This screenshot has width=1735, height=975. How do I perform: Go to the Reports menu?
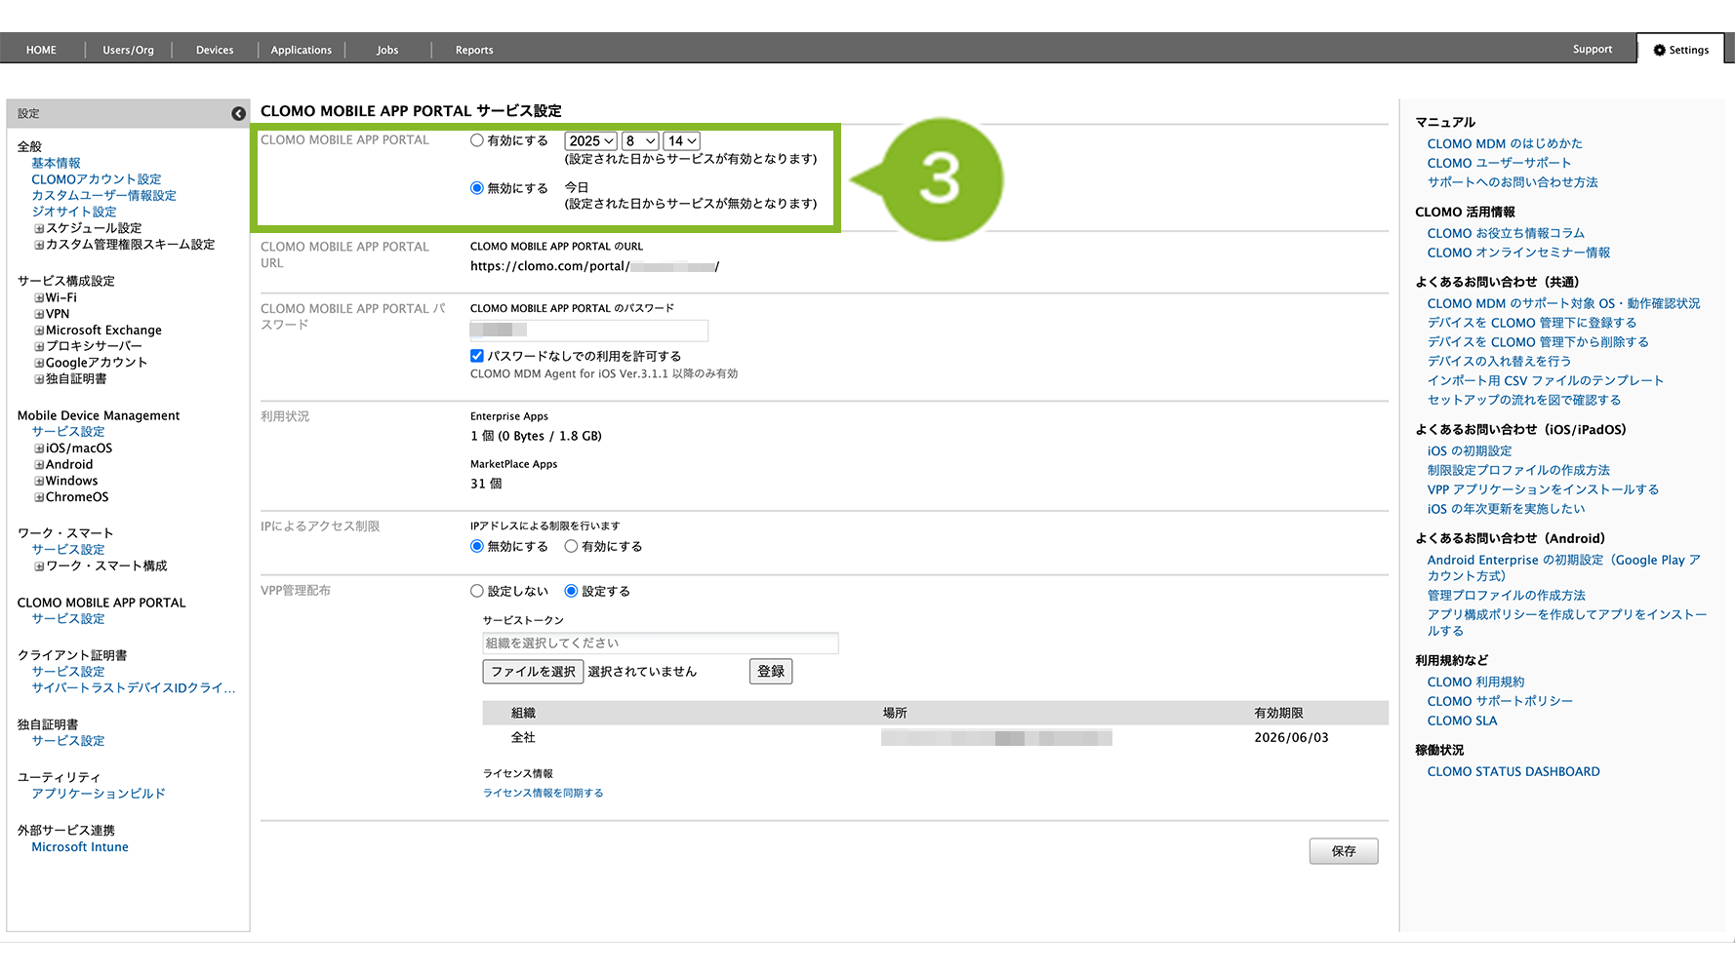coord(474,50)
